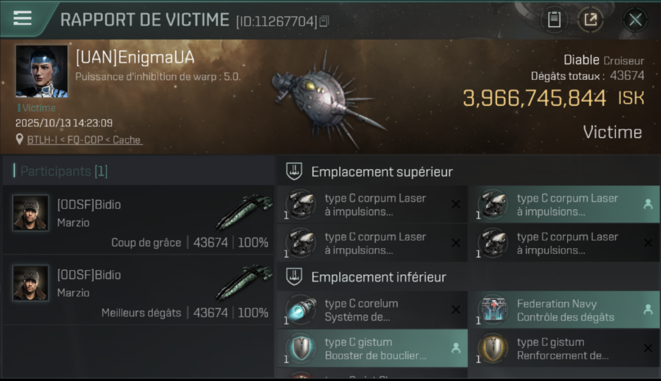Open BTLH-I system location link

click(x=84, y=140)
